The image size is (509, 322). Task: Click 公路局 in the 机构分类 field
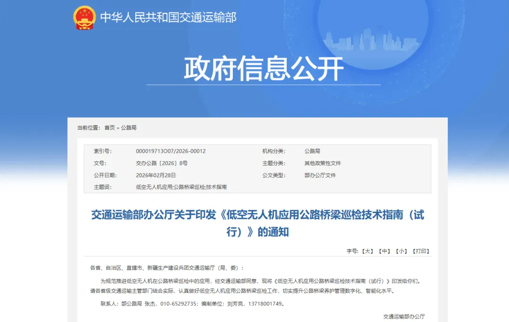click(312, 151)
